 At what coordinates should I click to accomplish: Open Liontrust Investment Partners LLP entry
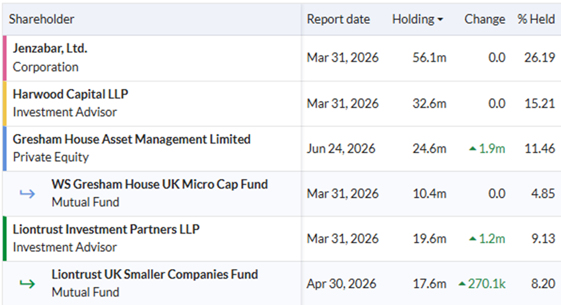pyautogui.click(x=106, y=229)
